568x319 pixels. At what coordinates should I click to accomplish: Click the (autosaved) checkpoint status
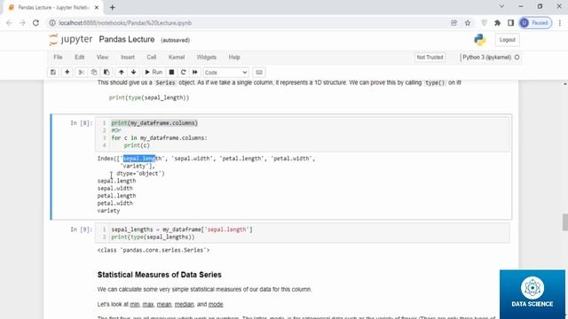point(176,40)
